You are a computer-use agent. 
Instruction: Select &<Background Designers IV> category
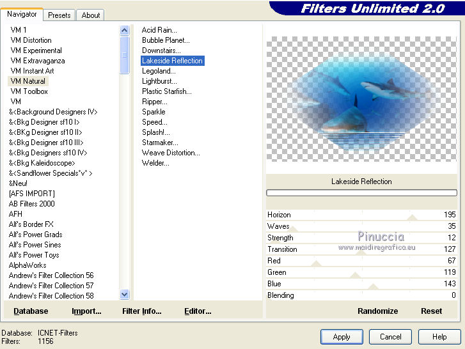point(53,112)
